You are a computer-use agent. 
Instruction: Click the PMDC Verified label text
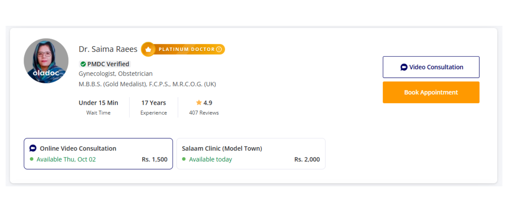[108, 64]
